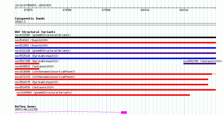Open the nsv522852 (Shaikh2009) label

click(x=32, y=45)
